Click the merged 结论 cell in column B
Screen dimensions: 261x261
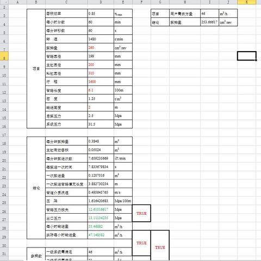point(36,188)
